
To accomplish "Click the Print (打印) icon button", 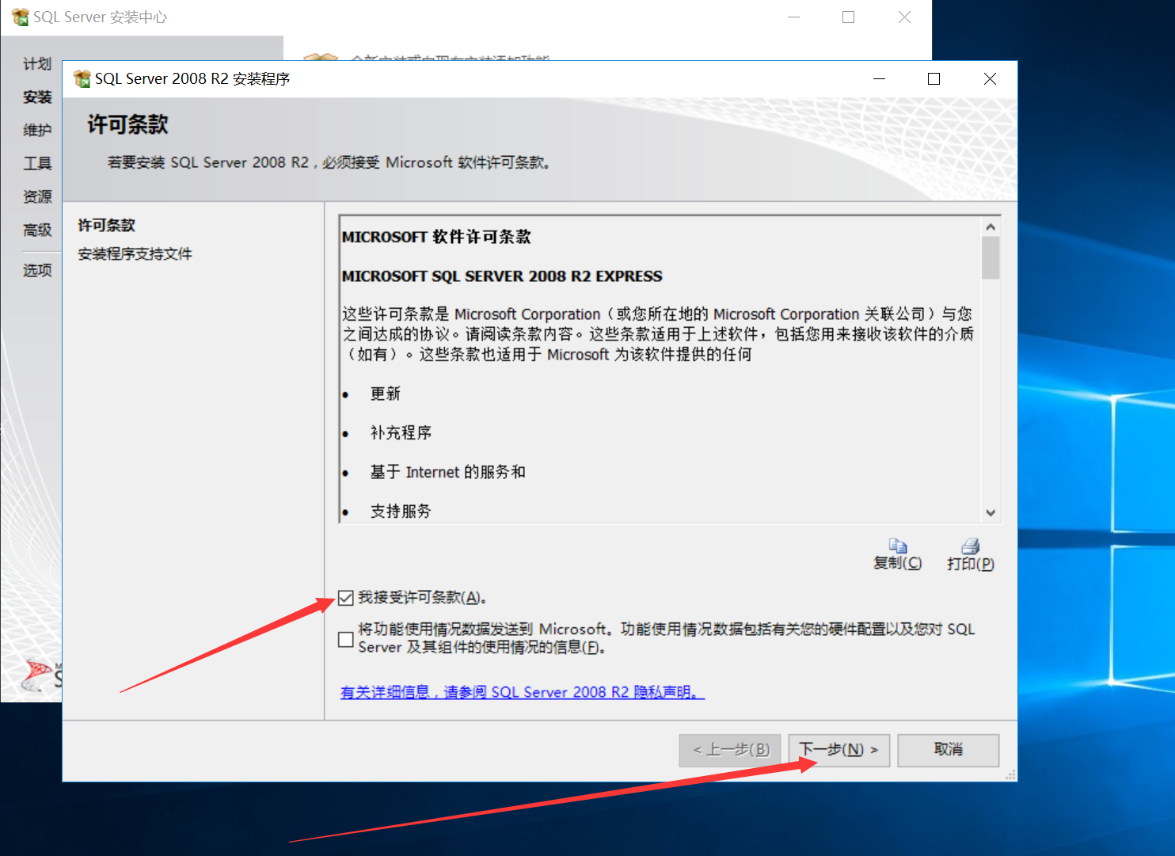I will tap(970, 554).
